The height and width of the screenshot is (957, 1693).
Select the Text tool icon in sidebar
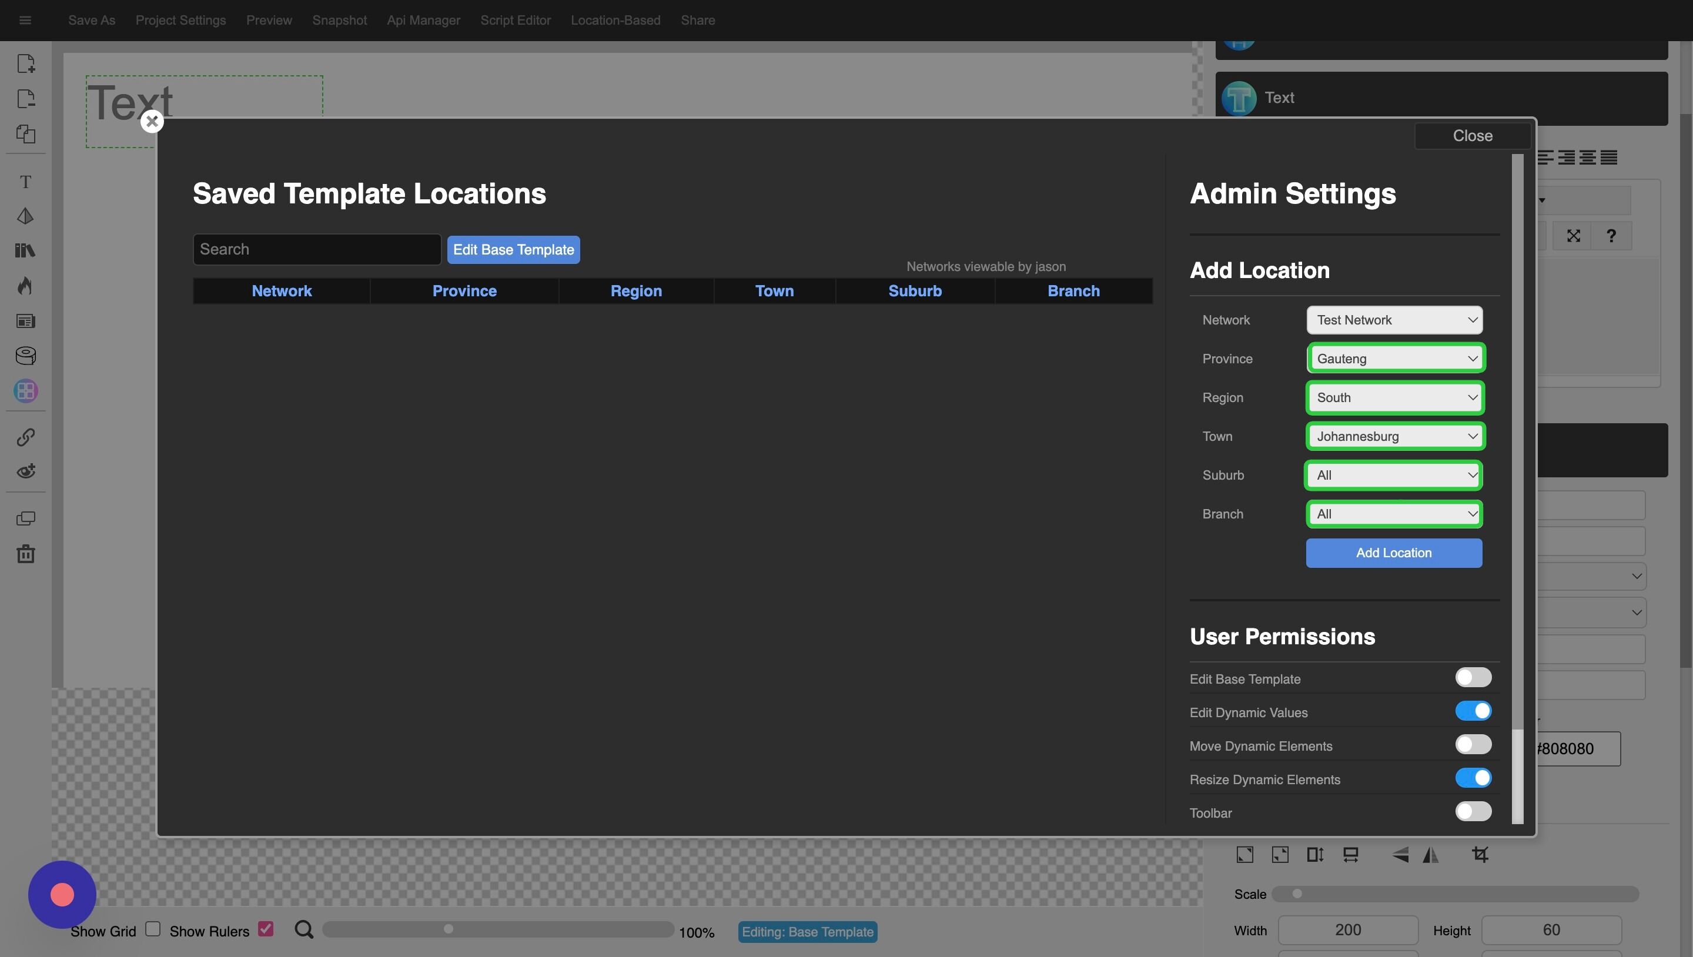pyautogui.click(x=26, y=182)
